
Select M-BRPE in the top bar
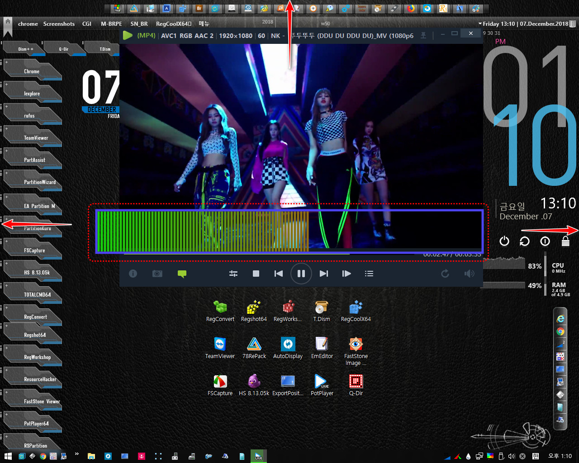pos(111,24)
